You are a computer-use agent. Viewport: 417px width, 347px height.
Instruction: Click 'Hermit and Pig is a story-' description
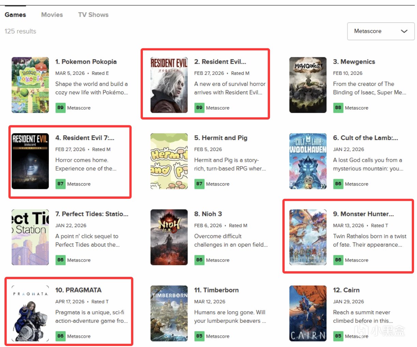(x=226, y=160)
